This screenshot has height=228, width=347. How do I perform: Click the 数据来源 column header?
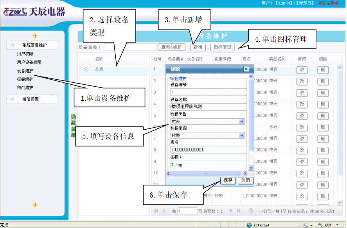coord(223,59)
